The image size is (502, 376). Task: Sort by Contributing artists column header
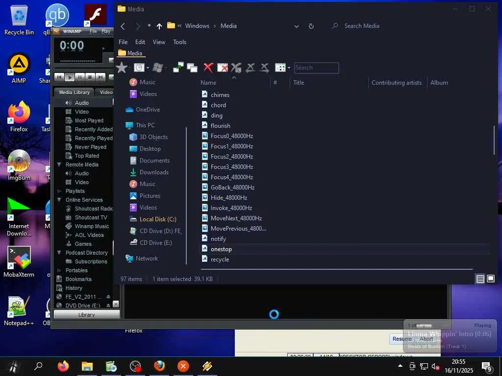[x=396, y=82]
